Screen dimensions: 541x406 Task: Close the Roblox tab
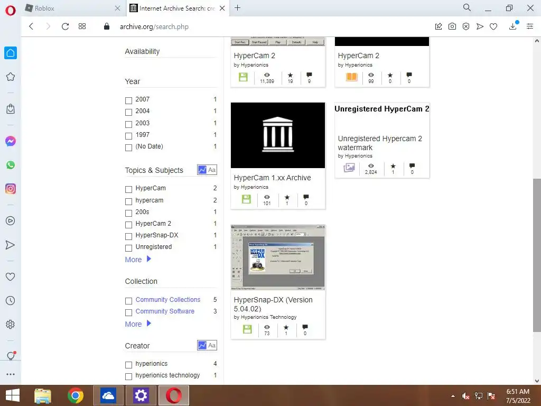117,8
